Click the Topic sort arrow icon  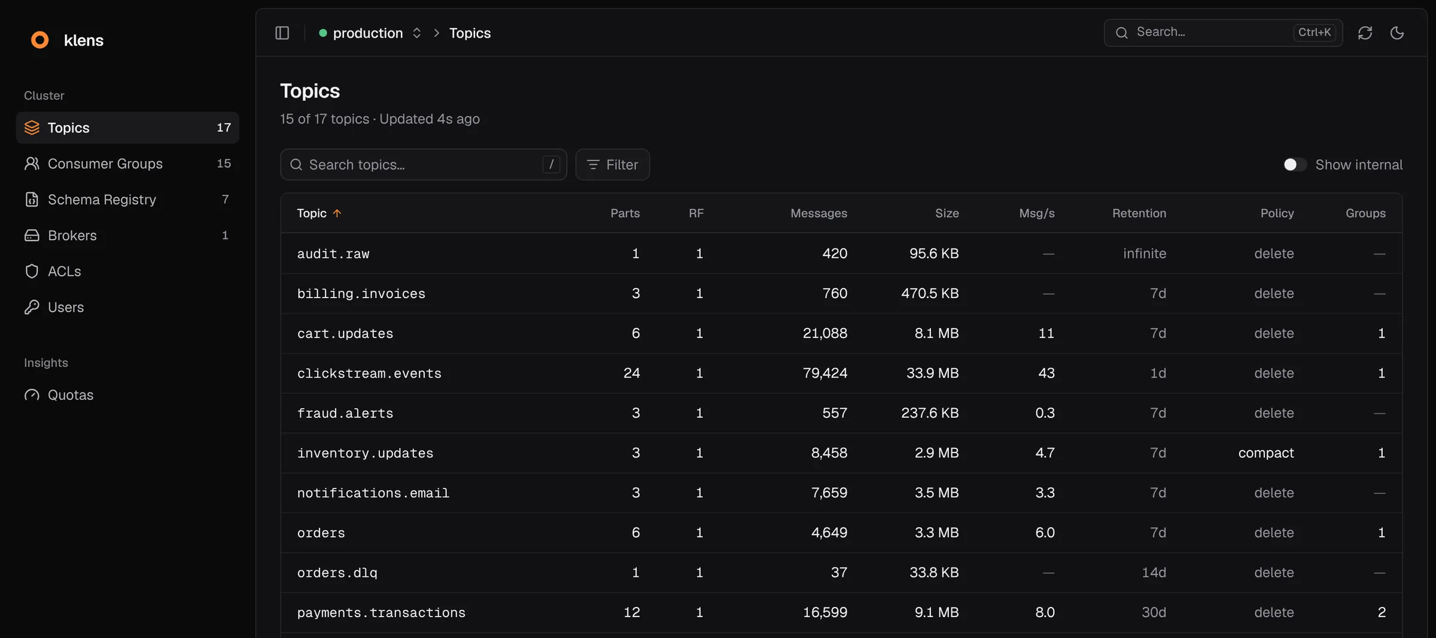[337, 213]
